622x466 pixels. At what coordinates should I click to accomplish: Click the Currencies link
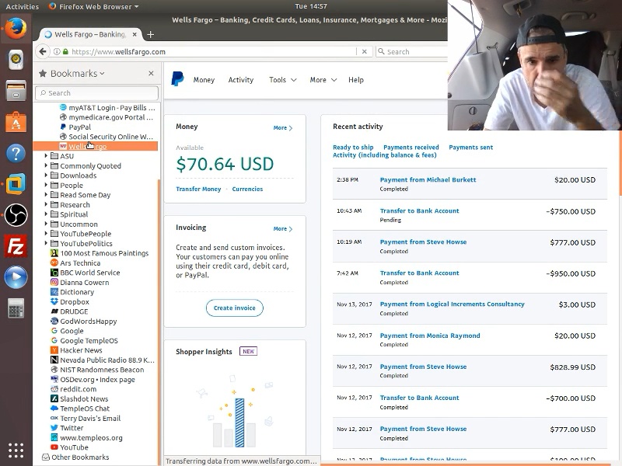click(247, 189)
